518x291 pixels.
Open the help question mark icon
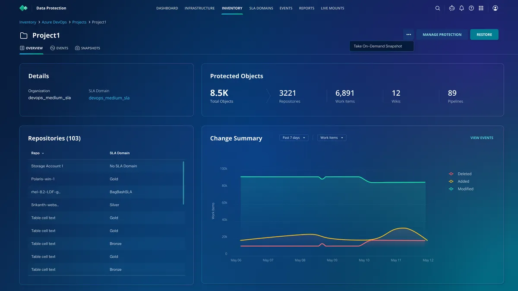[471, 8]
